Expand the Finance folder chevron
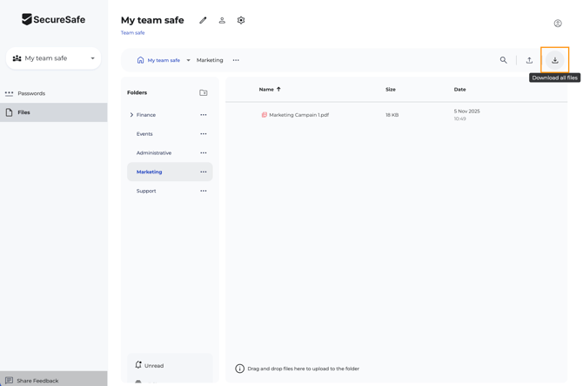The width and height of the screenshot is (583, 386). [x=131, y=115]
